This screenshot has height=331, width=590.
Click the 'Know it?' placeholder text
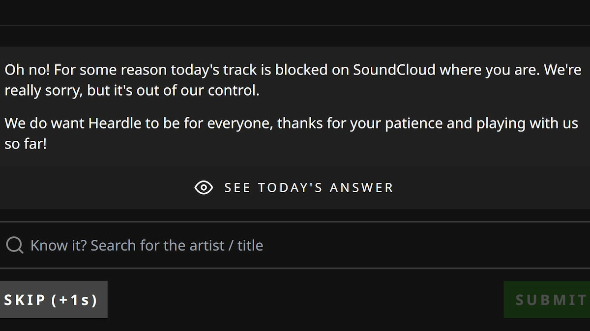pyautogui.click(x=58, y=245)
